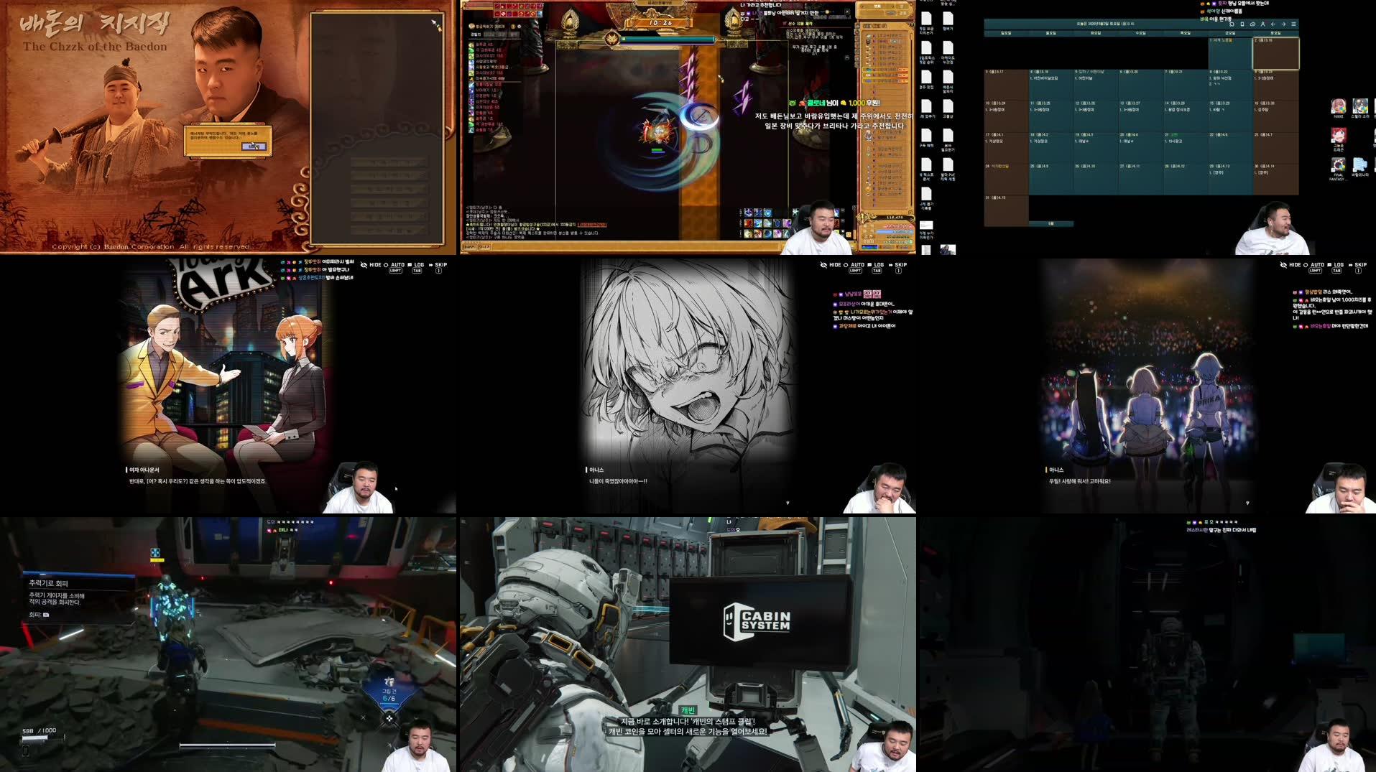Click the phone device icon in calendar toolbar
This screenshot has width=1376, height=772.
point(1242,24)
